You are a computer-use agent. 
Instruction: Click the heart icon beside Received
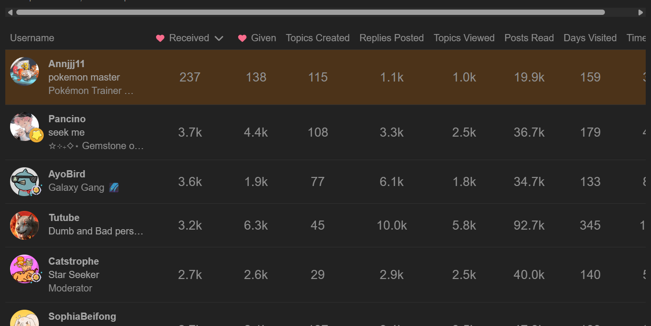point(160,38)
